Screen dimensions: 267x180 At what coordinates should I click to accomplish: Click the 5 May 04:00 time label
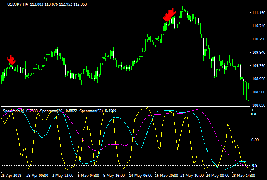pyautogui.click(x=88, y=176)
